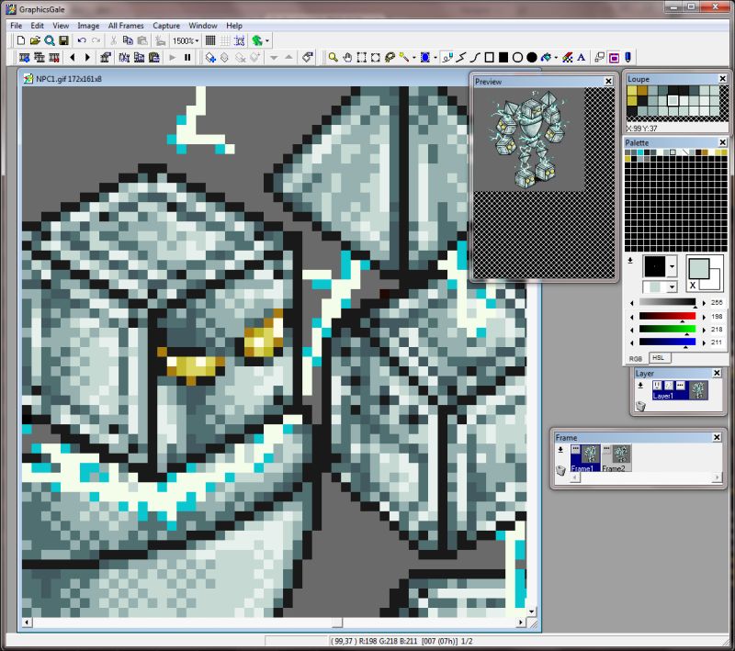Screen dimensions: 735x651
Task: Select the Paint Bucket fill tool
Action: [x=546, y=58]
